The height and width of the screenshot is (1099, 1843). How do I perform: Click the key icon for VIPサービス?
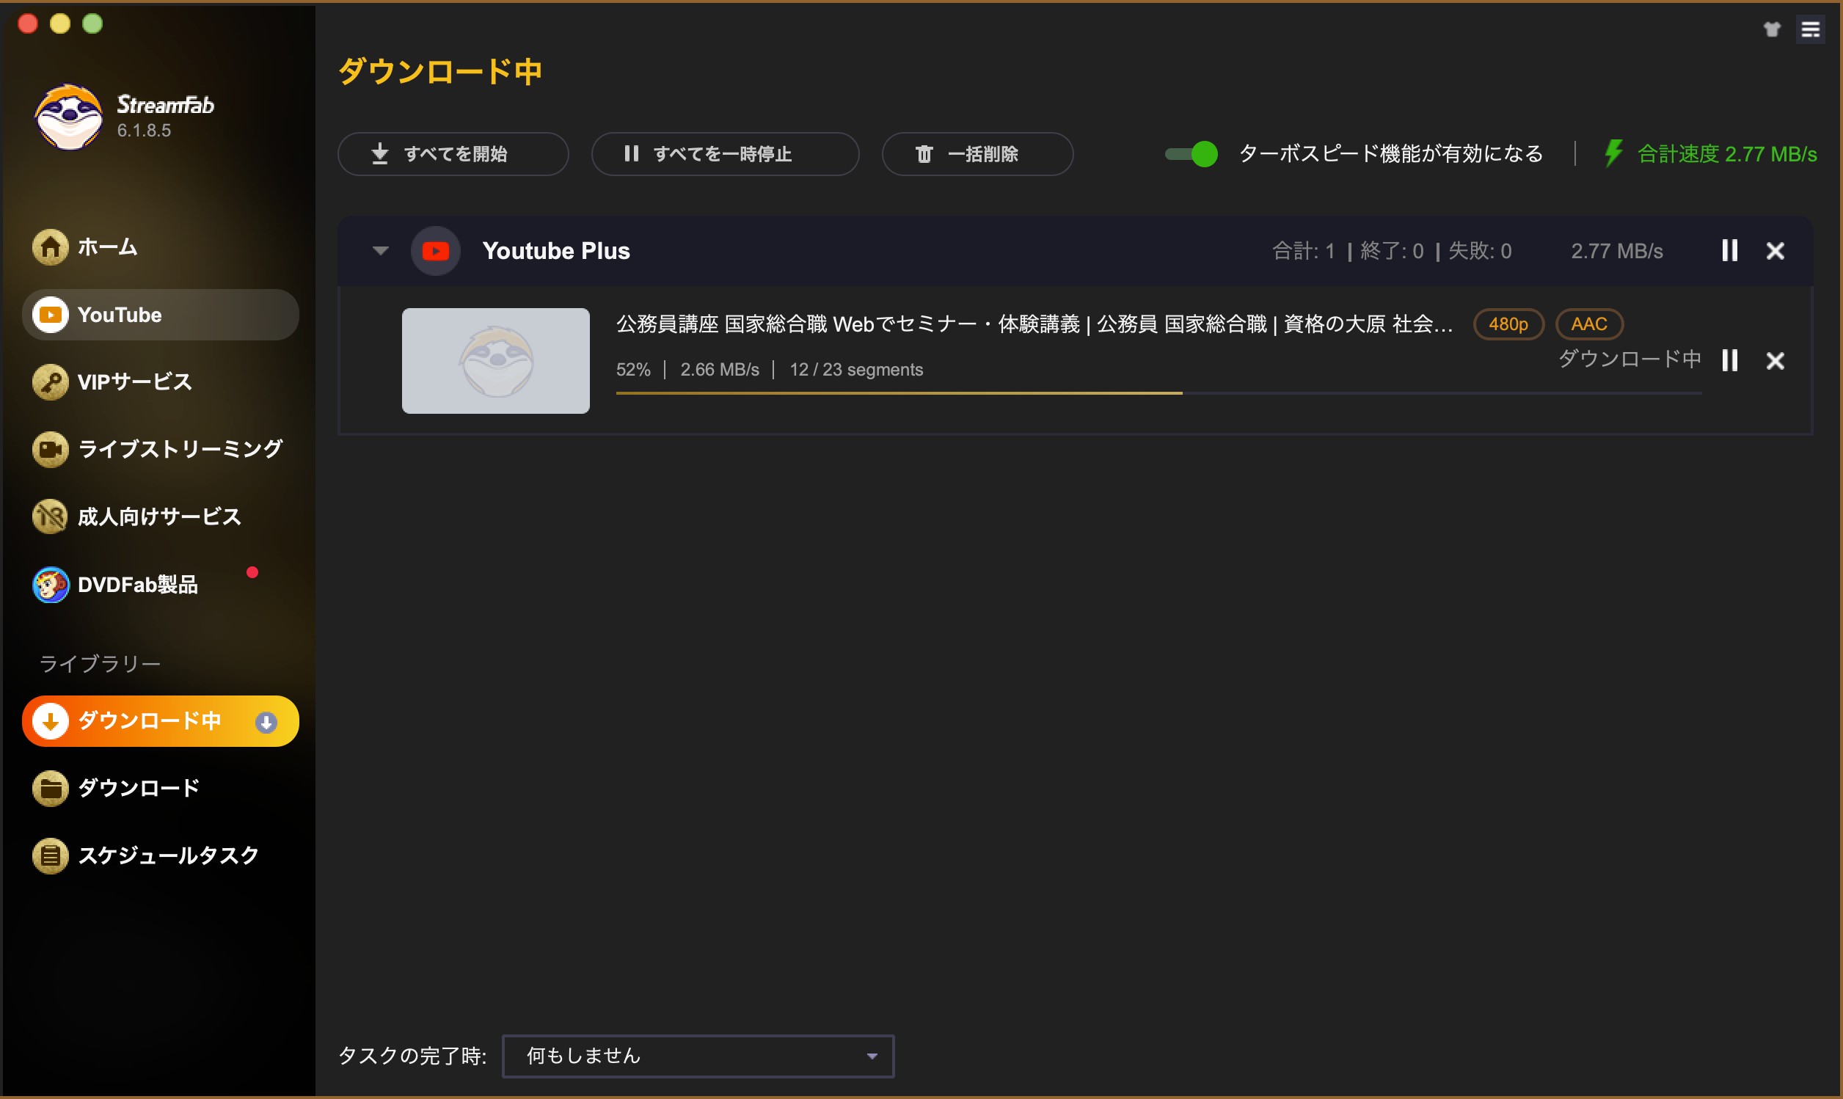coord(51,381)
